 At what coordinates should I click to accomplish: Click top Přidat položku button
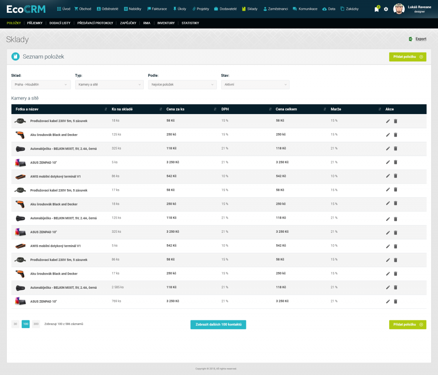(x=407, y=56)
